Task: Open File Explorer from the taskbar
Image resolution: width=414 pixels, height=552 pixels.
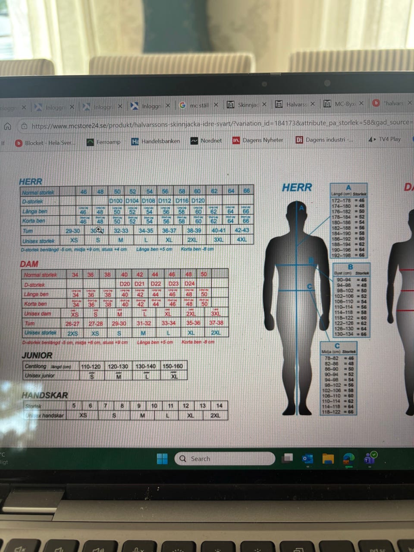Action: [x=328, y=459]
